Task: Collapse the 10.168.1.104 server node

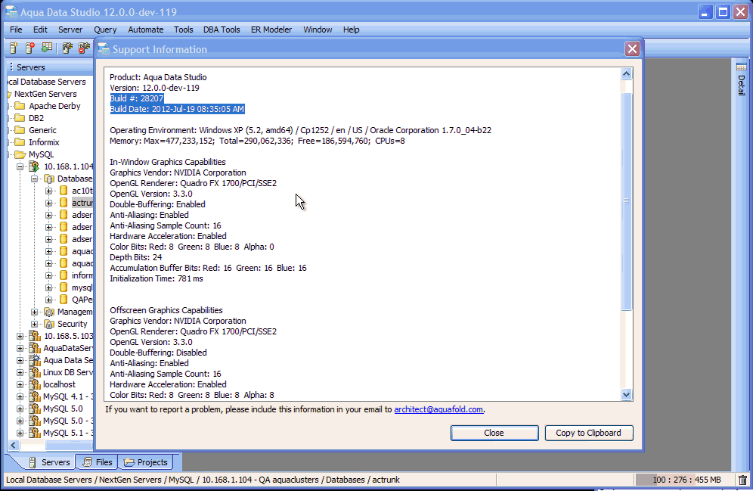Action: click(20, 166)
